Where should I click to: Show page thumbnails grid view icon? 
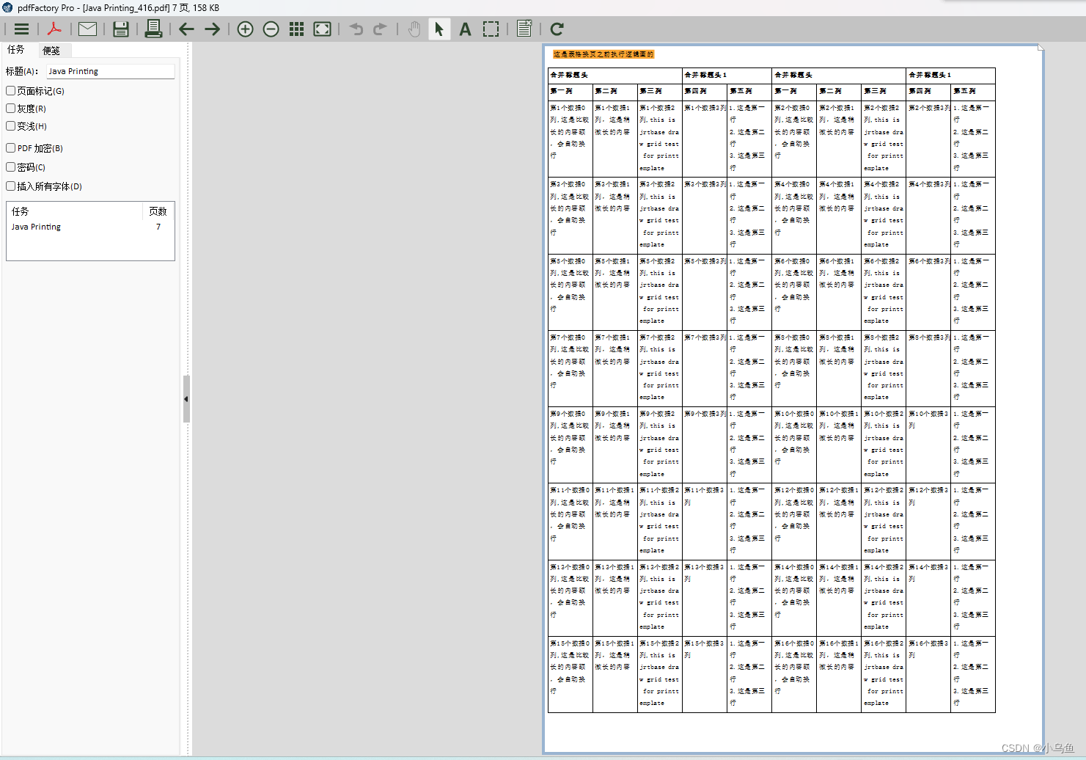click(x=296, y=29)
